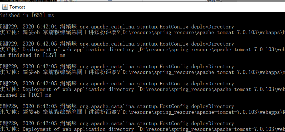Click the log line ending in "webapps\m"

point(142,72)
